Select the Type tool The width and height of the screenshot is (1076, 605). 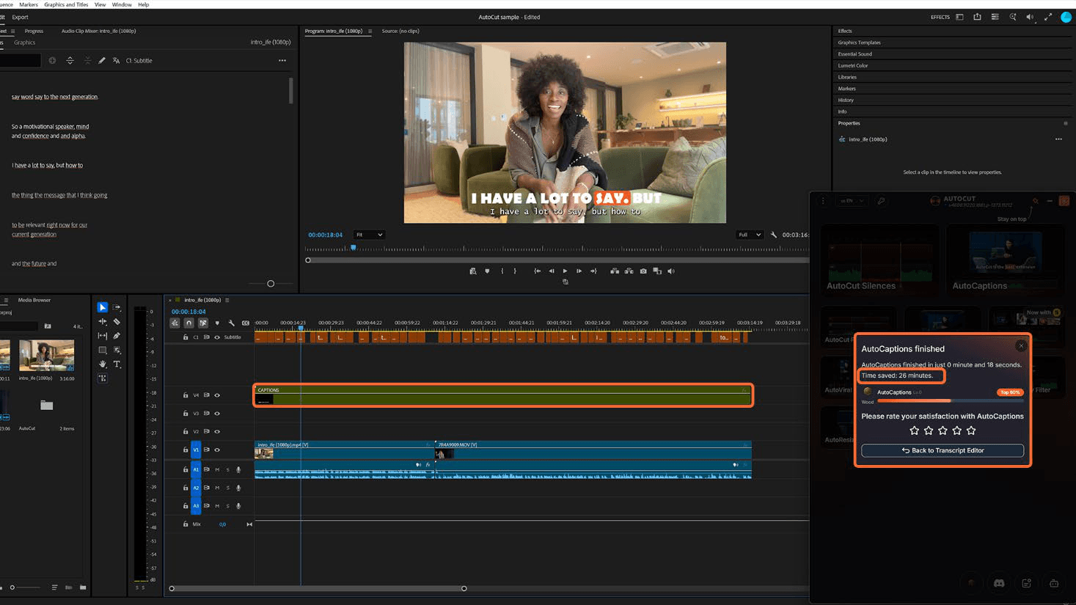click(x=117, y=364)
